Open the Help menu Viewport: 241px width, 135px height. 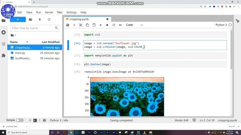coord(83,12)
